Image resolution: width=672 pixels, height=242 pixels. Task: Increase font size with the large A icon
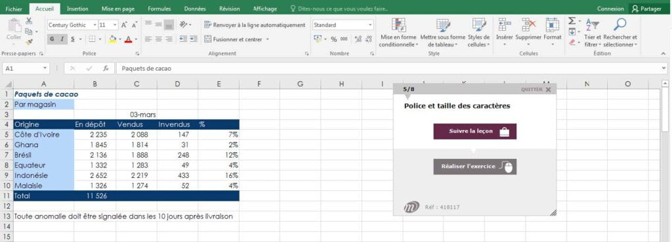[124, 26]
